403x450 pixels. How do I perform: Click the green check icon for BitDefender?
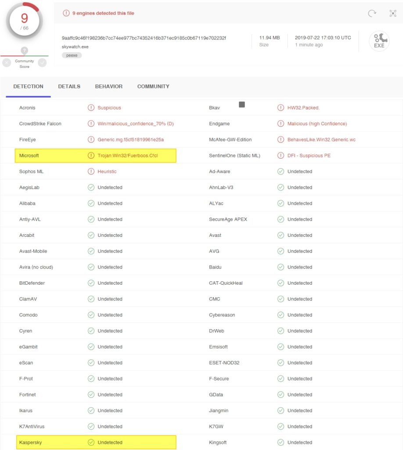click(x=91, y=283)
